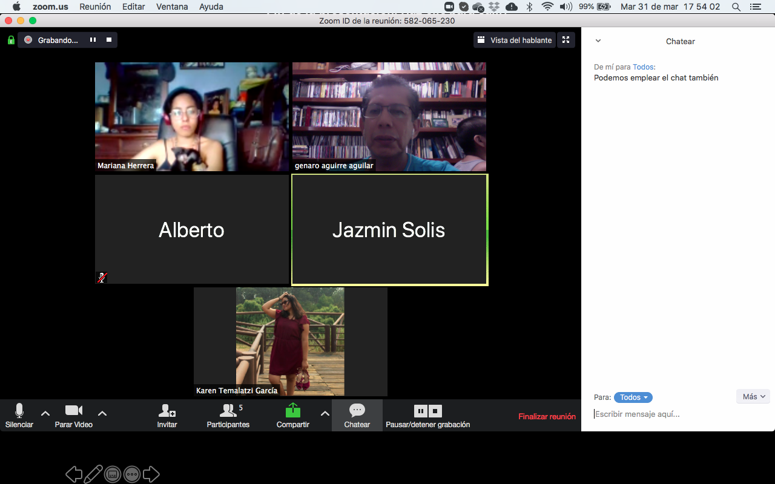The width and height of the screenshot is (775, 484).
Task: Click the right arrow slide icon
Action: pyautogui.click(x=151, y=474)
